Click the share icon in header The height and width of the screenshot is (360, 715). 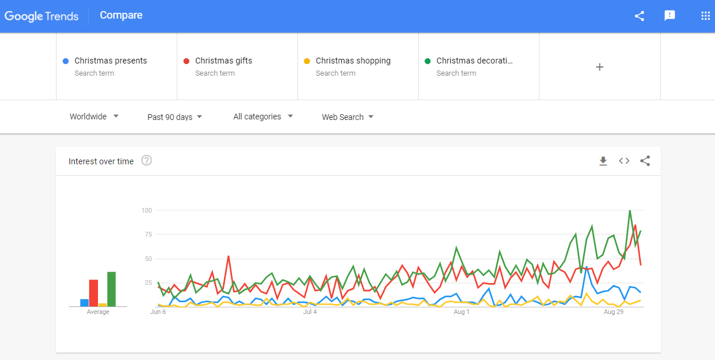tap(639, 16)
